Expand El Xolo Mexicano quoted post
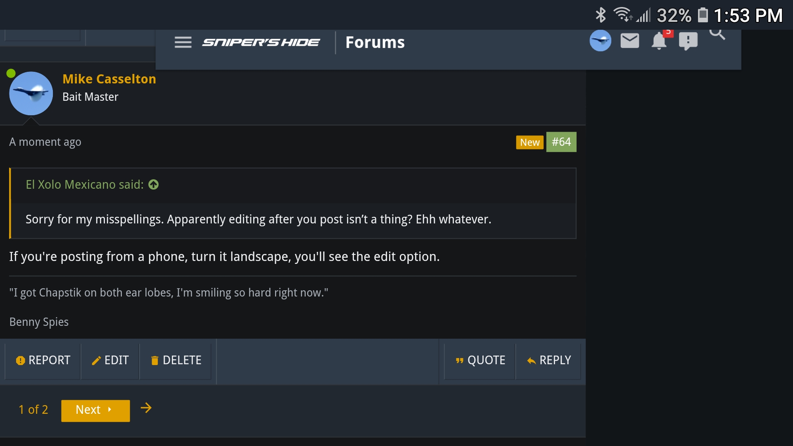This screenshot has width=793, height=446. [154, 185]
